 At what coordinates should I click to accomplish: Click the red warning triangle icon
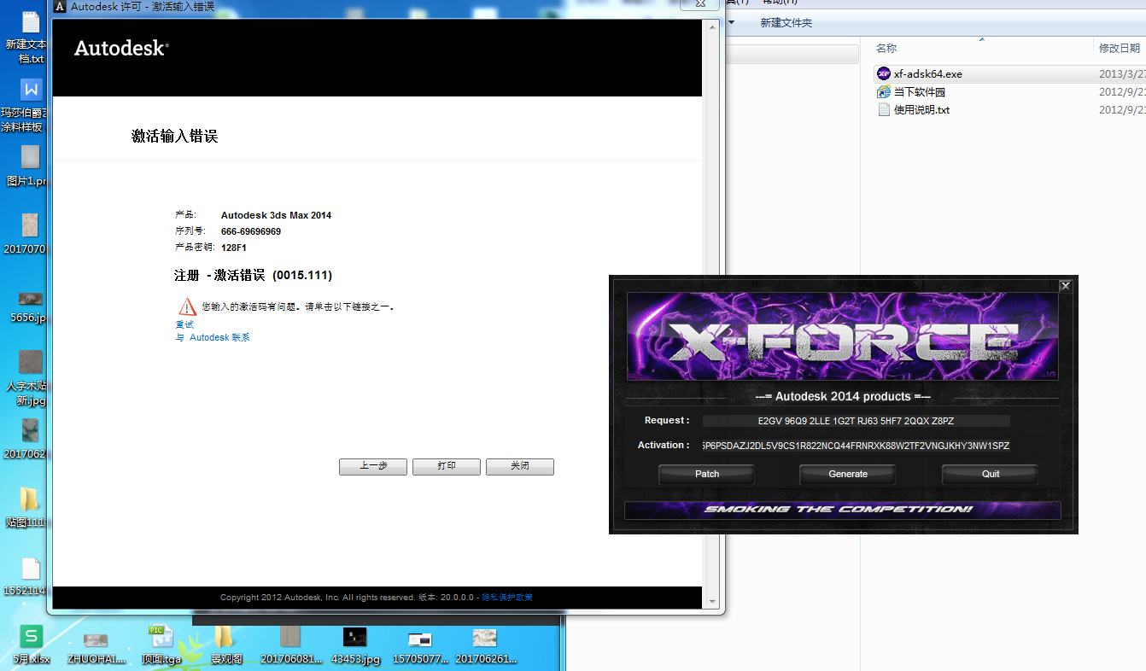pyautogui.click(x=187, y=306)
